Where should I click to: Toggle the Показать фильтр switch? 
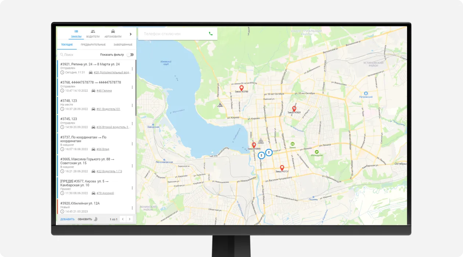point(130,55)
